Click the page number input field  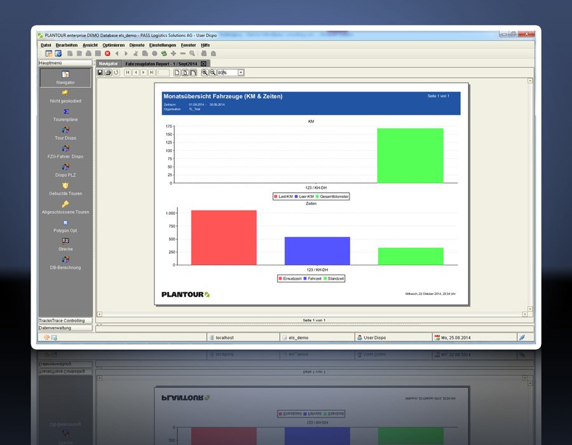click(x=163, y=72)
